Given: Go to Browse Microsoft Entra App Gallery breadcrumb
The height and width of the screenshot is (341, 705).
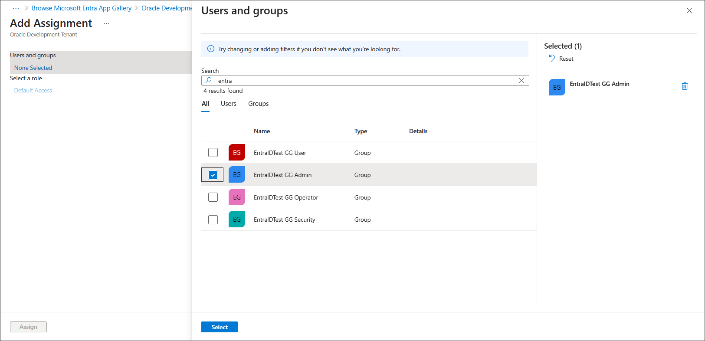Looking at the screenshot, I should pyautogui.click(x=82, y=8).
